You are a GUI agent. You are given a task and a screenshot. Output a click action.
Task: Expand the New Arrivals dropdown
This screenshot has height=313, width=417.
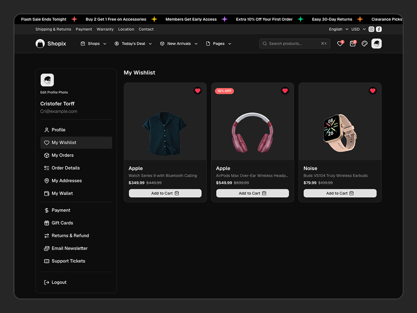179,44
